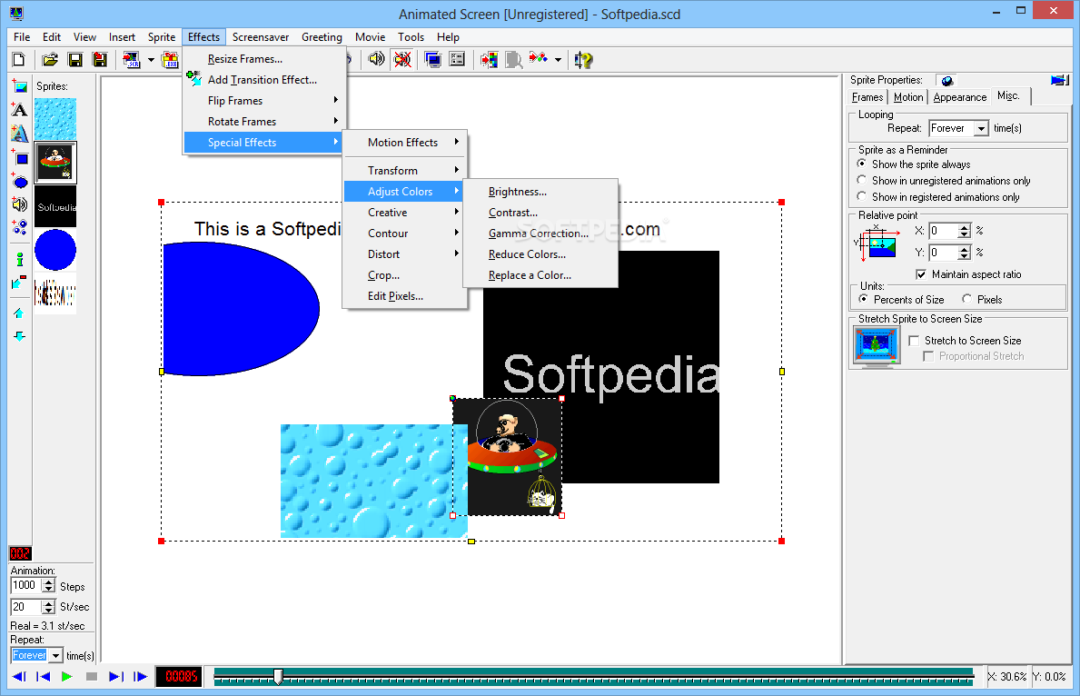1080x696 pixels.
Task: Play the animation with green play button
Action: (x=67, y=677)
